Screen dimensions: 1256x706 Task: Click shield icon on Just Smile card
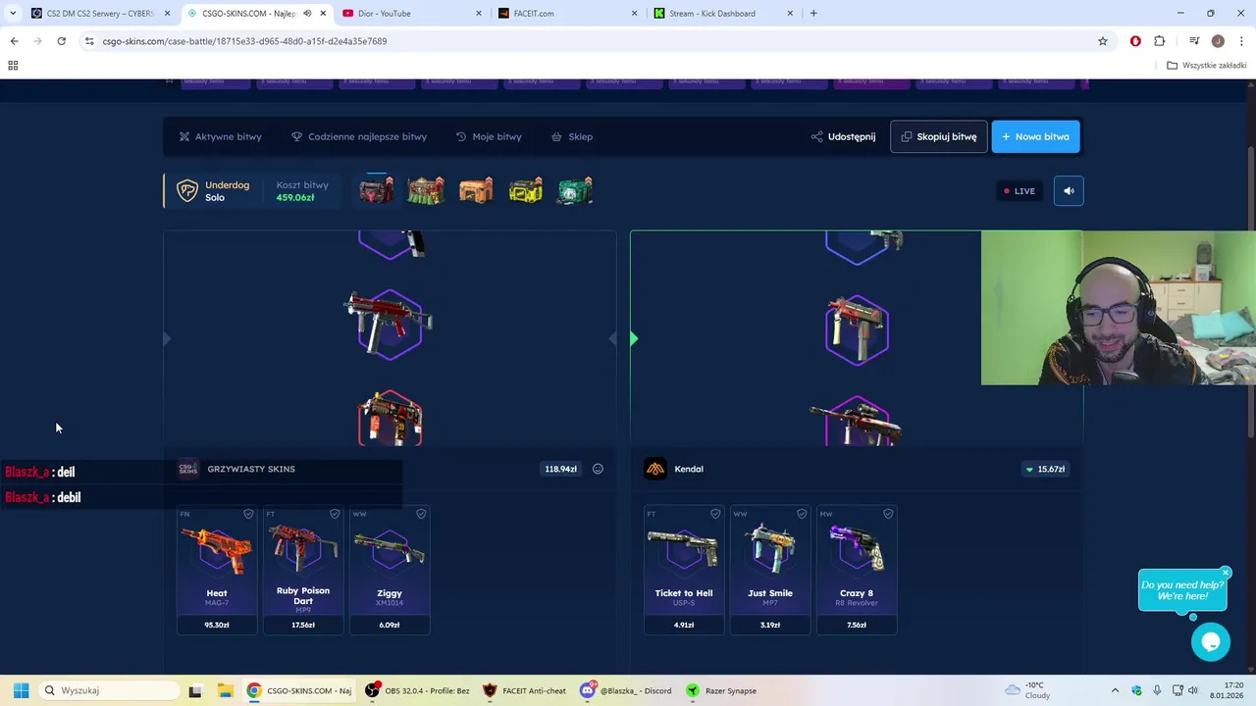pos(802,514)
